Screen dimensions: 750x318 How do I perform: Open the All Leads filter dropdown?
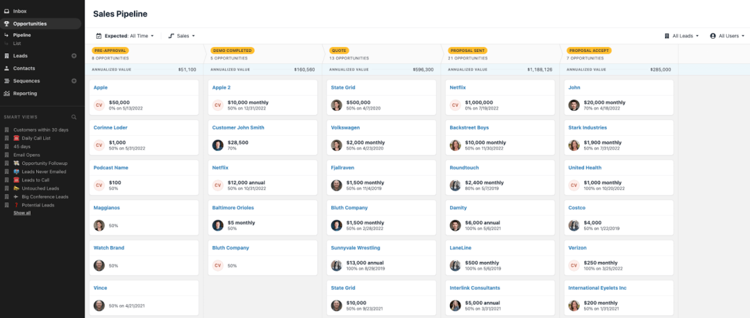681,35
